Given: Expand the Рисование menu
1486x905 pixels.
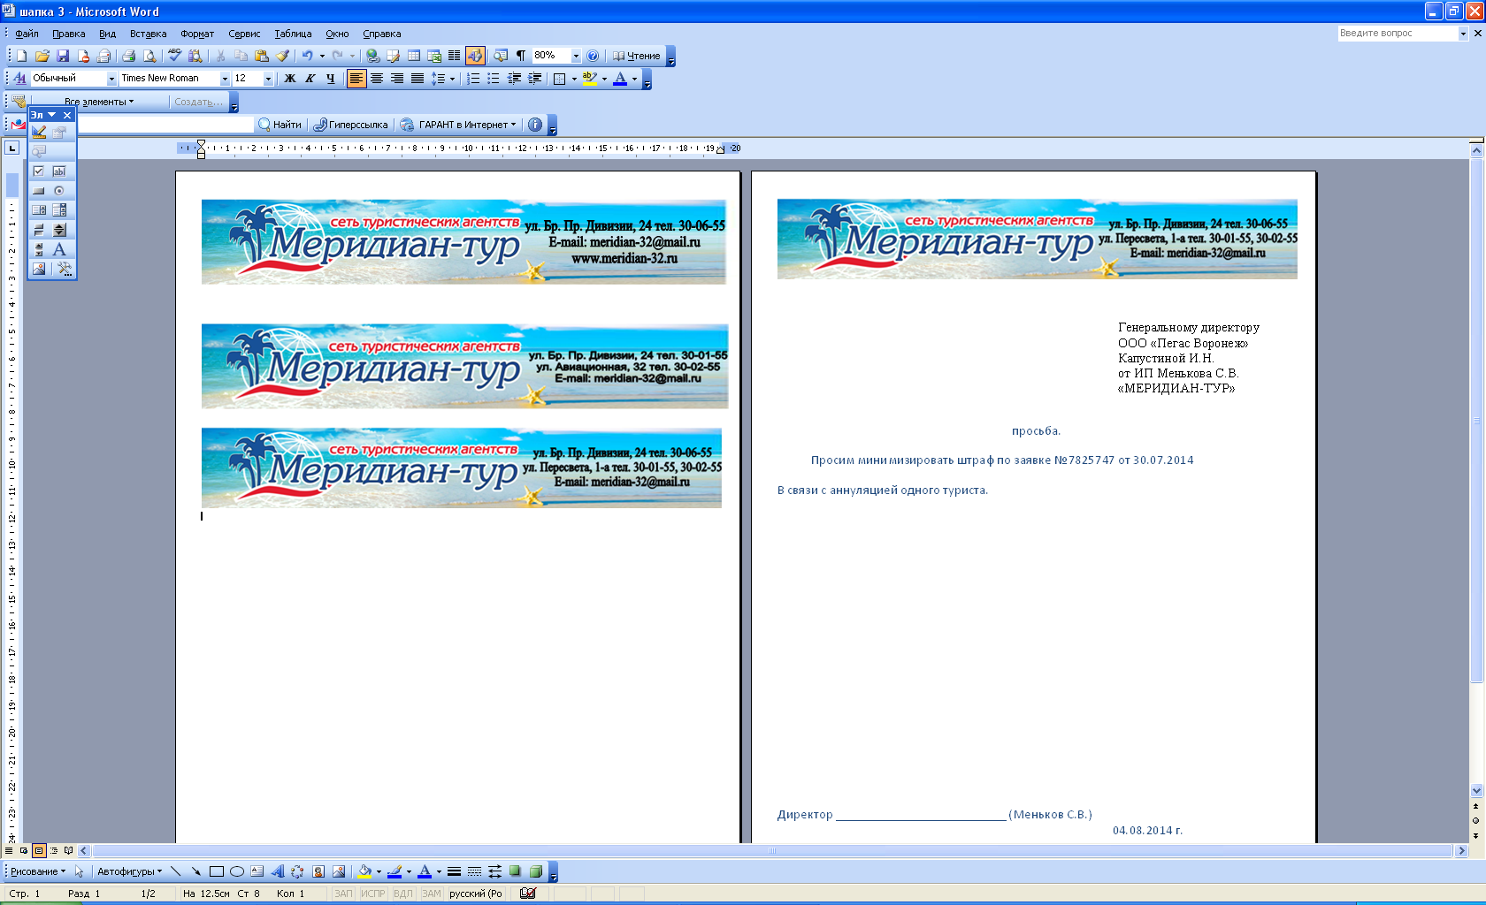Looking at the screenshot, I should tap(38, 871).
